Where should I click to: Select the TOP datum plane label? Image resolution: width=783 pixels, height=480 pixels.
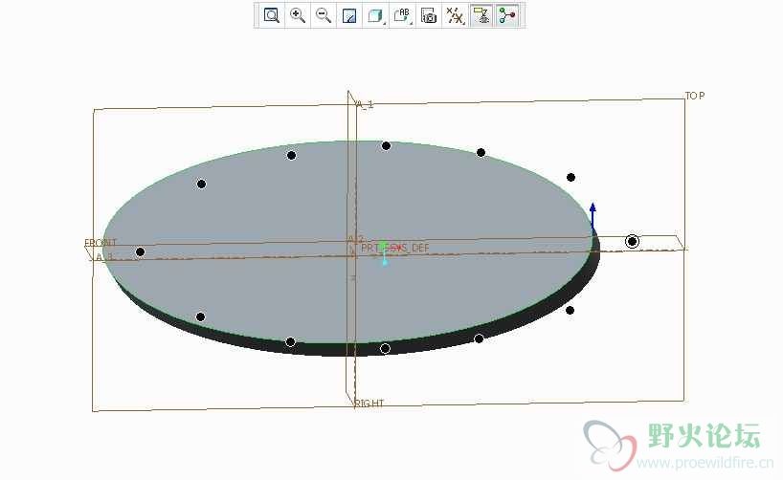[695, 96]
